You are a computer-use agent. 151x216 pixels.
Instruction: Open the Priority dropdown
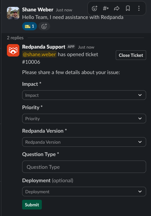pos(84,119)
